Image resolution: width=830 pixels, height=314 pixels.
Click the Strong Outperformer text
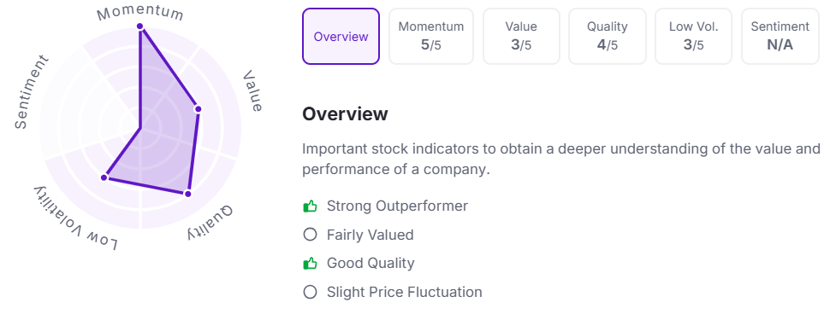pos(397,206)
